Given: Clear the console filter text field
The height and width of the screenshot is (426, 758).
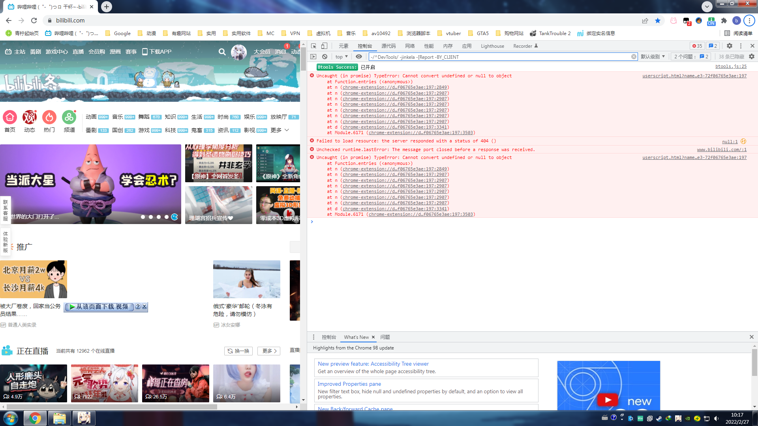Looking at the screenshot, I should click(634, 57).
